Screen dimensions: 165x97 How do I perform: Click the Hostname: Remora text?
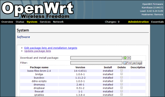152,14
